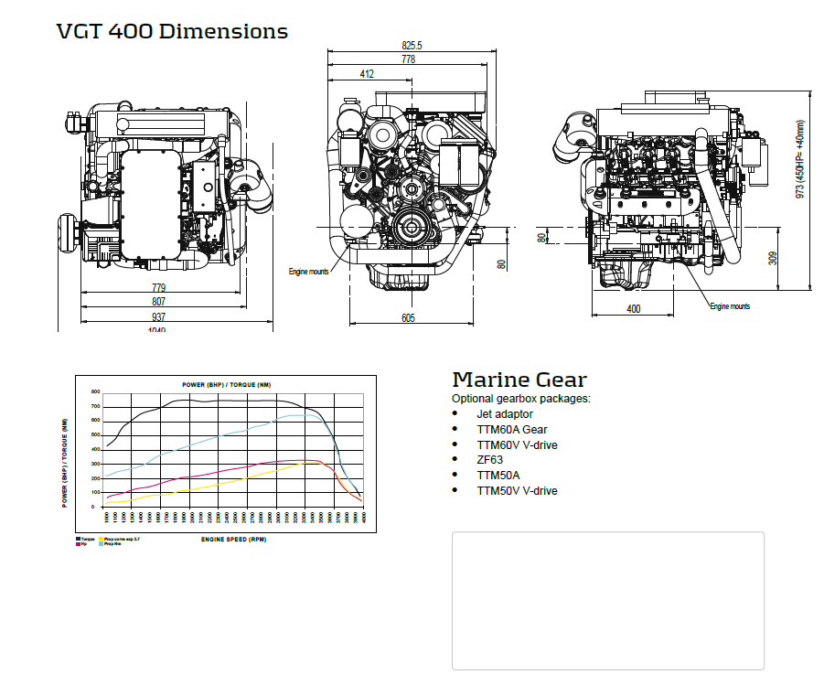Click the dark blue Torque legend swatch

tap(78, 540)
